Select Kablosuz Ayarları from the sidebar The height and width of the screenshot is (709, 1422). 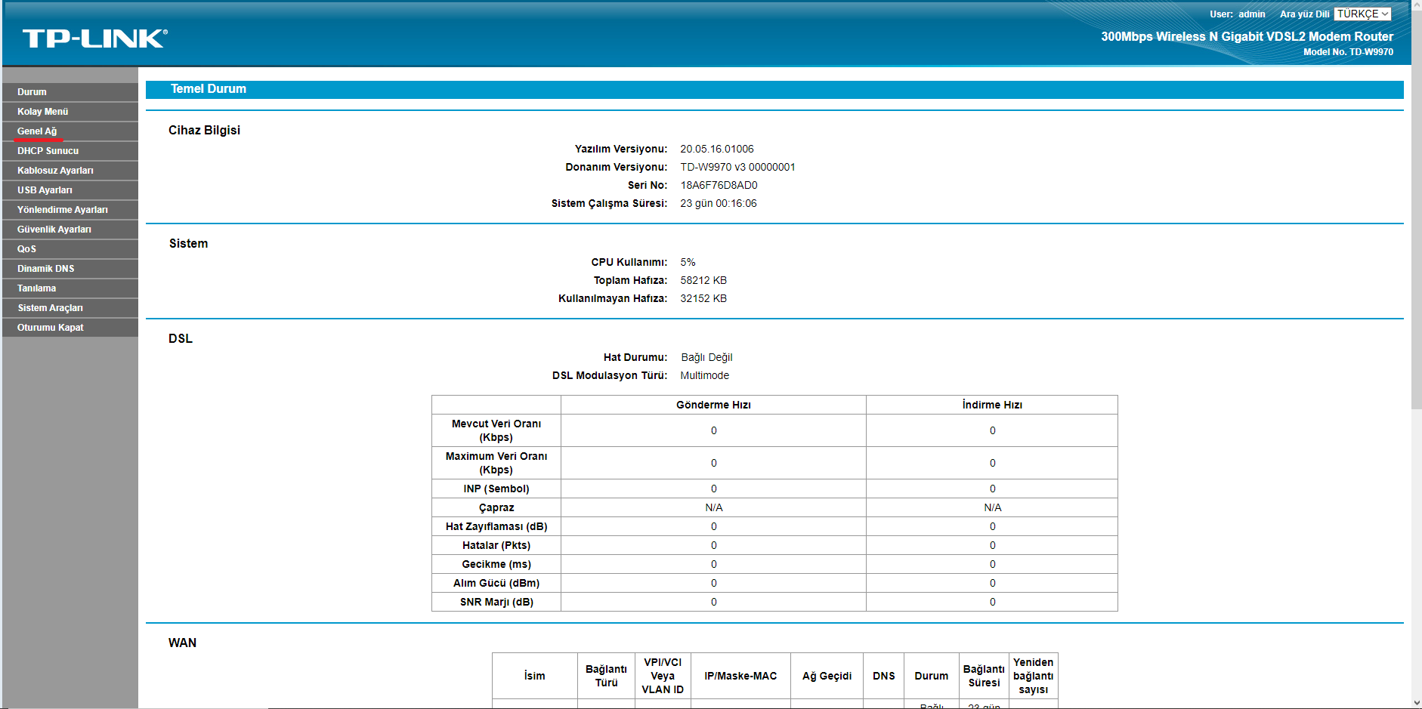pos(56,170)
